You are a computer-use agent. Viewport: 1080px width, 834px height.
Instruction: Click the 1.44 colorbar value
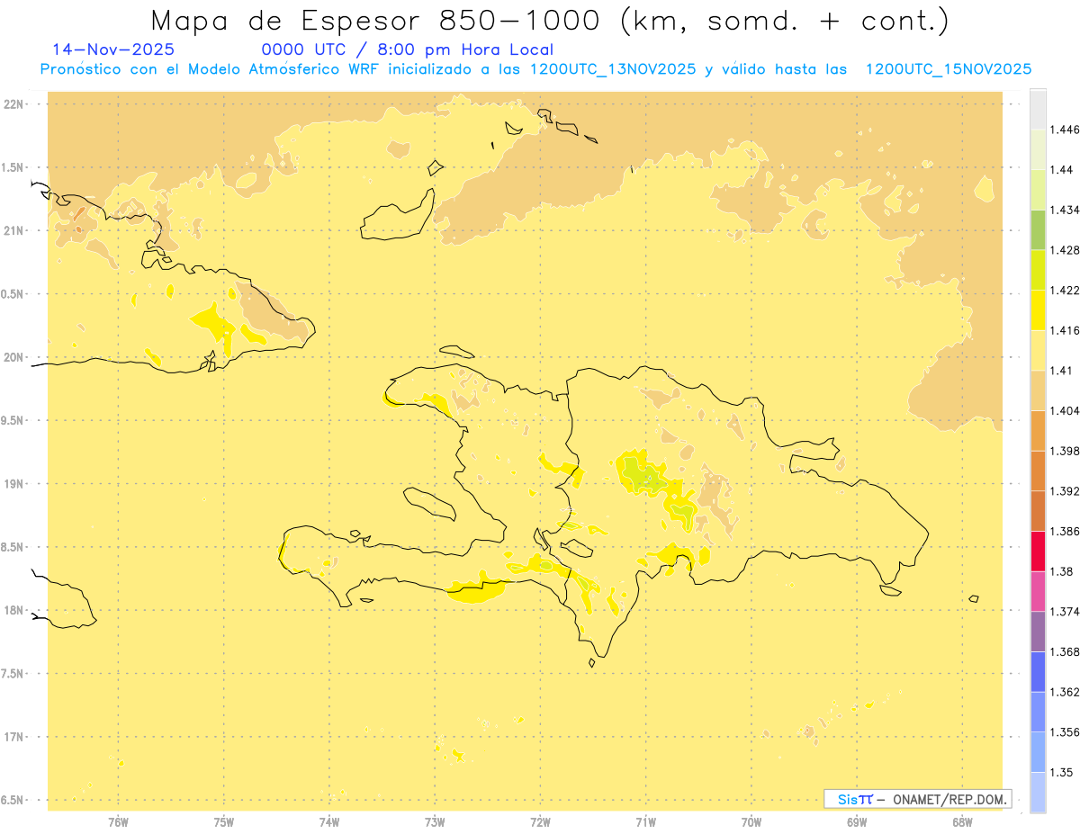click(1061, 169)
